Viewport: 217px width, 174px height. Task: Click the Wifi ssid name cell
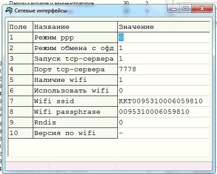(x=75, y=101)
